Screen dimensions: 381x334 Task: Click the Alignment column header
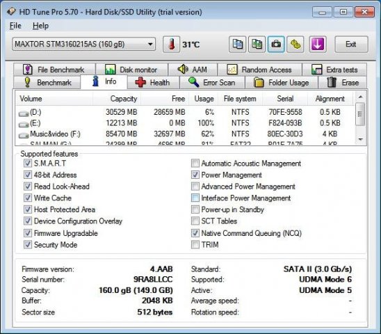(330, 99)
